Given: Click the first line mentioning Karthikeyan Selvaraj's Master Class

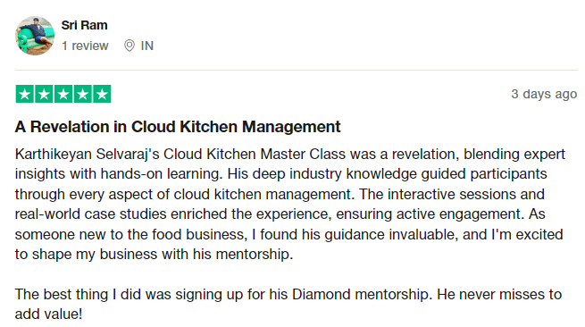Looking at the screenshot, I should 290,155.
